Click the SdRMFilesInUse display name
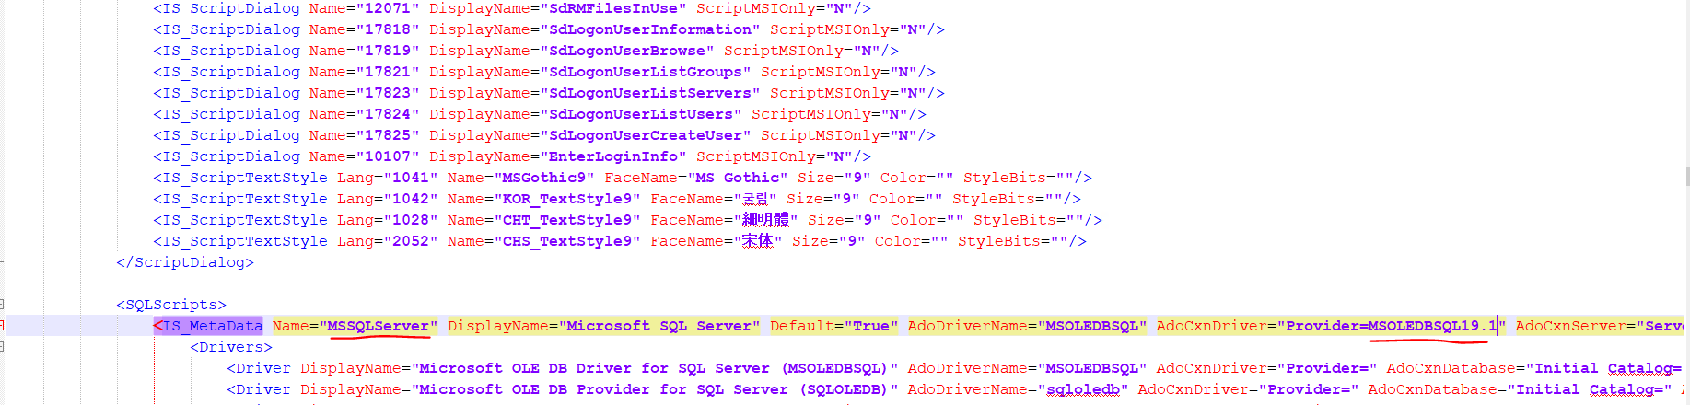Viewport: 1690px width, 405px height. point(612,8)
